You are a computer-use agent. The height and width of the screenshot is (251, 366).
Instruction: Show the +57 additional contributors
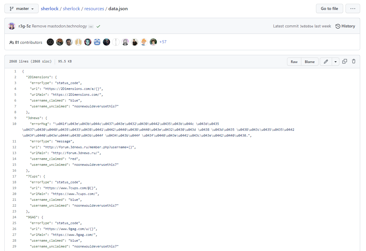(x=163, y=42)
